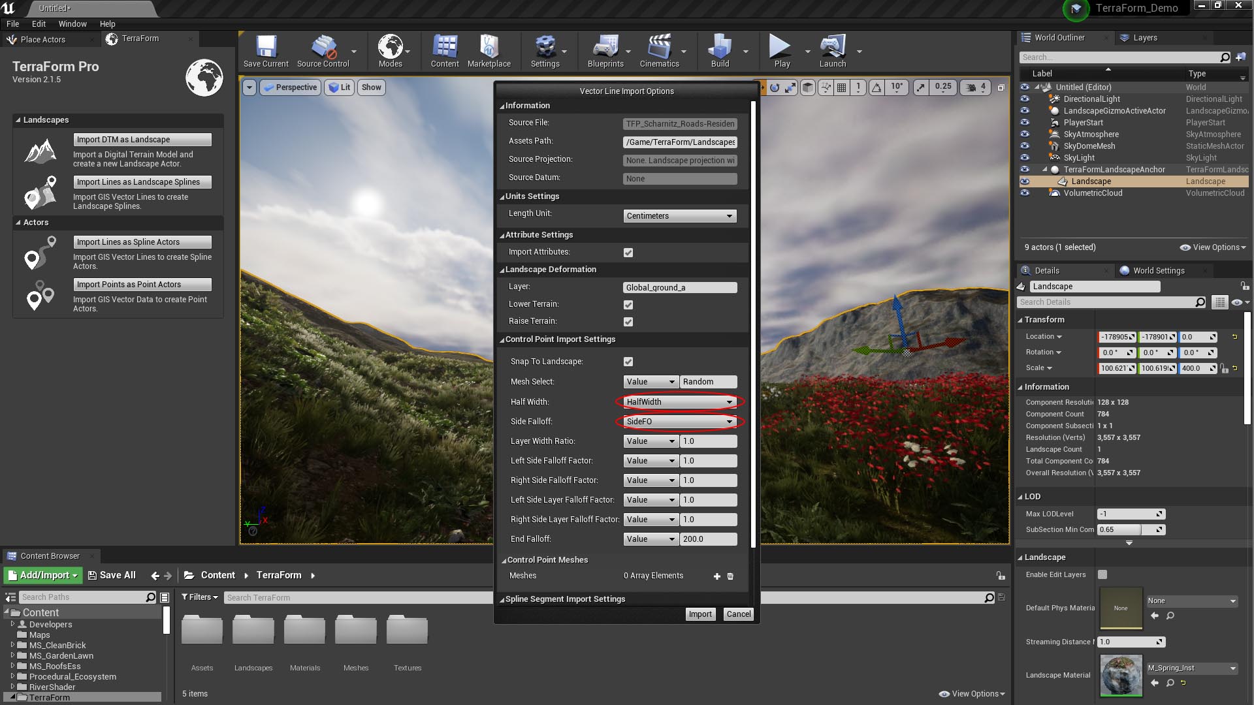Open the File menu

pyautogui.click(x=12, y=23)
